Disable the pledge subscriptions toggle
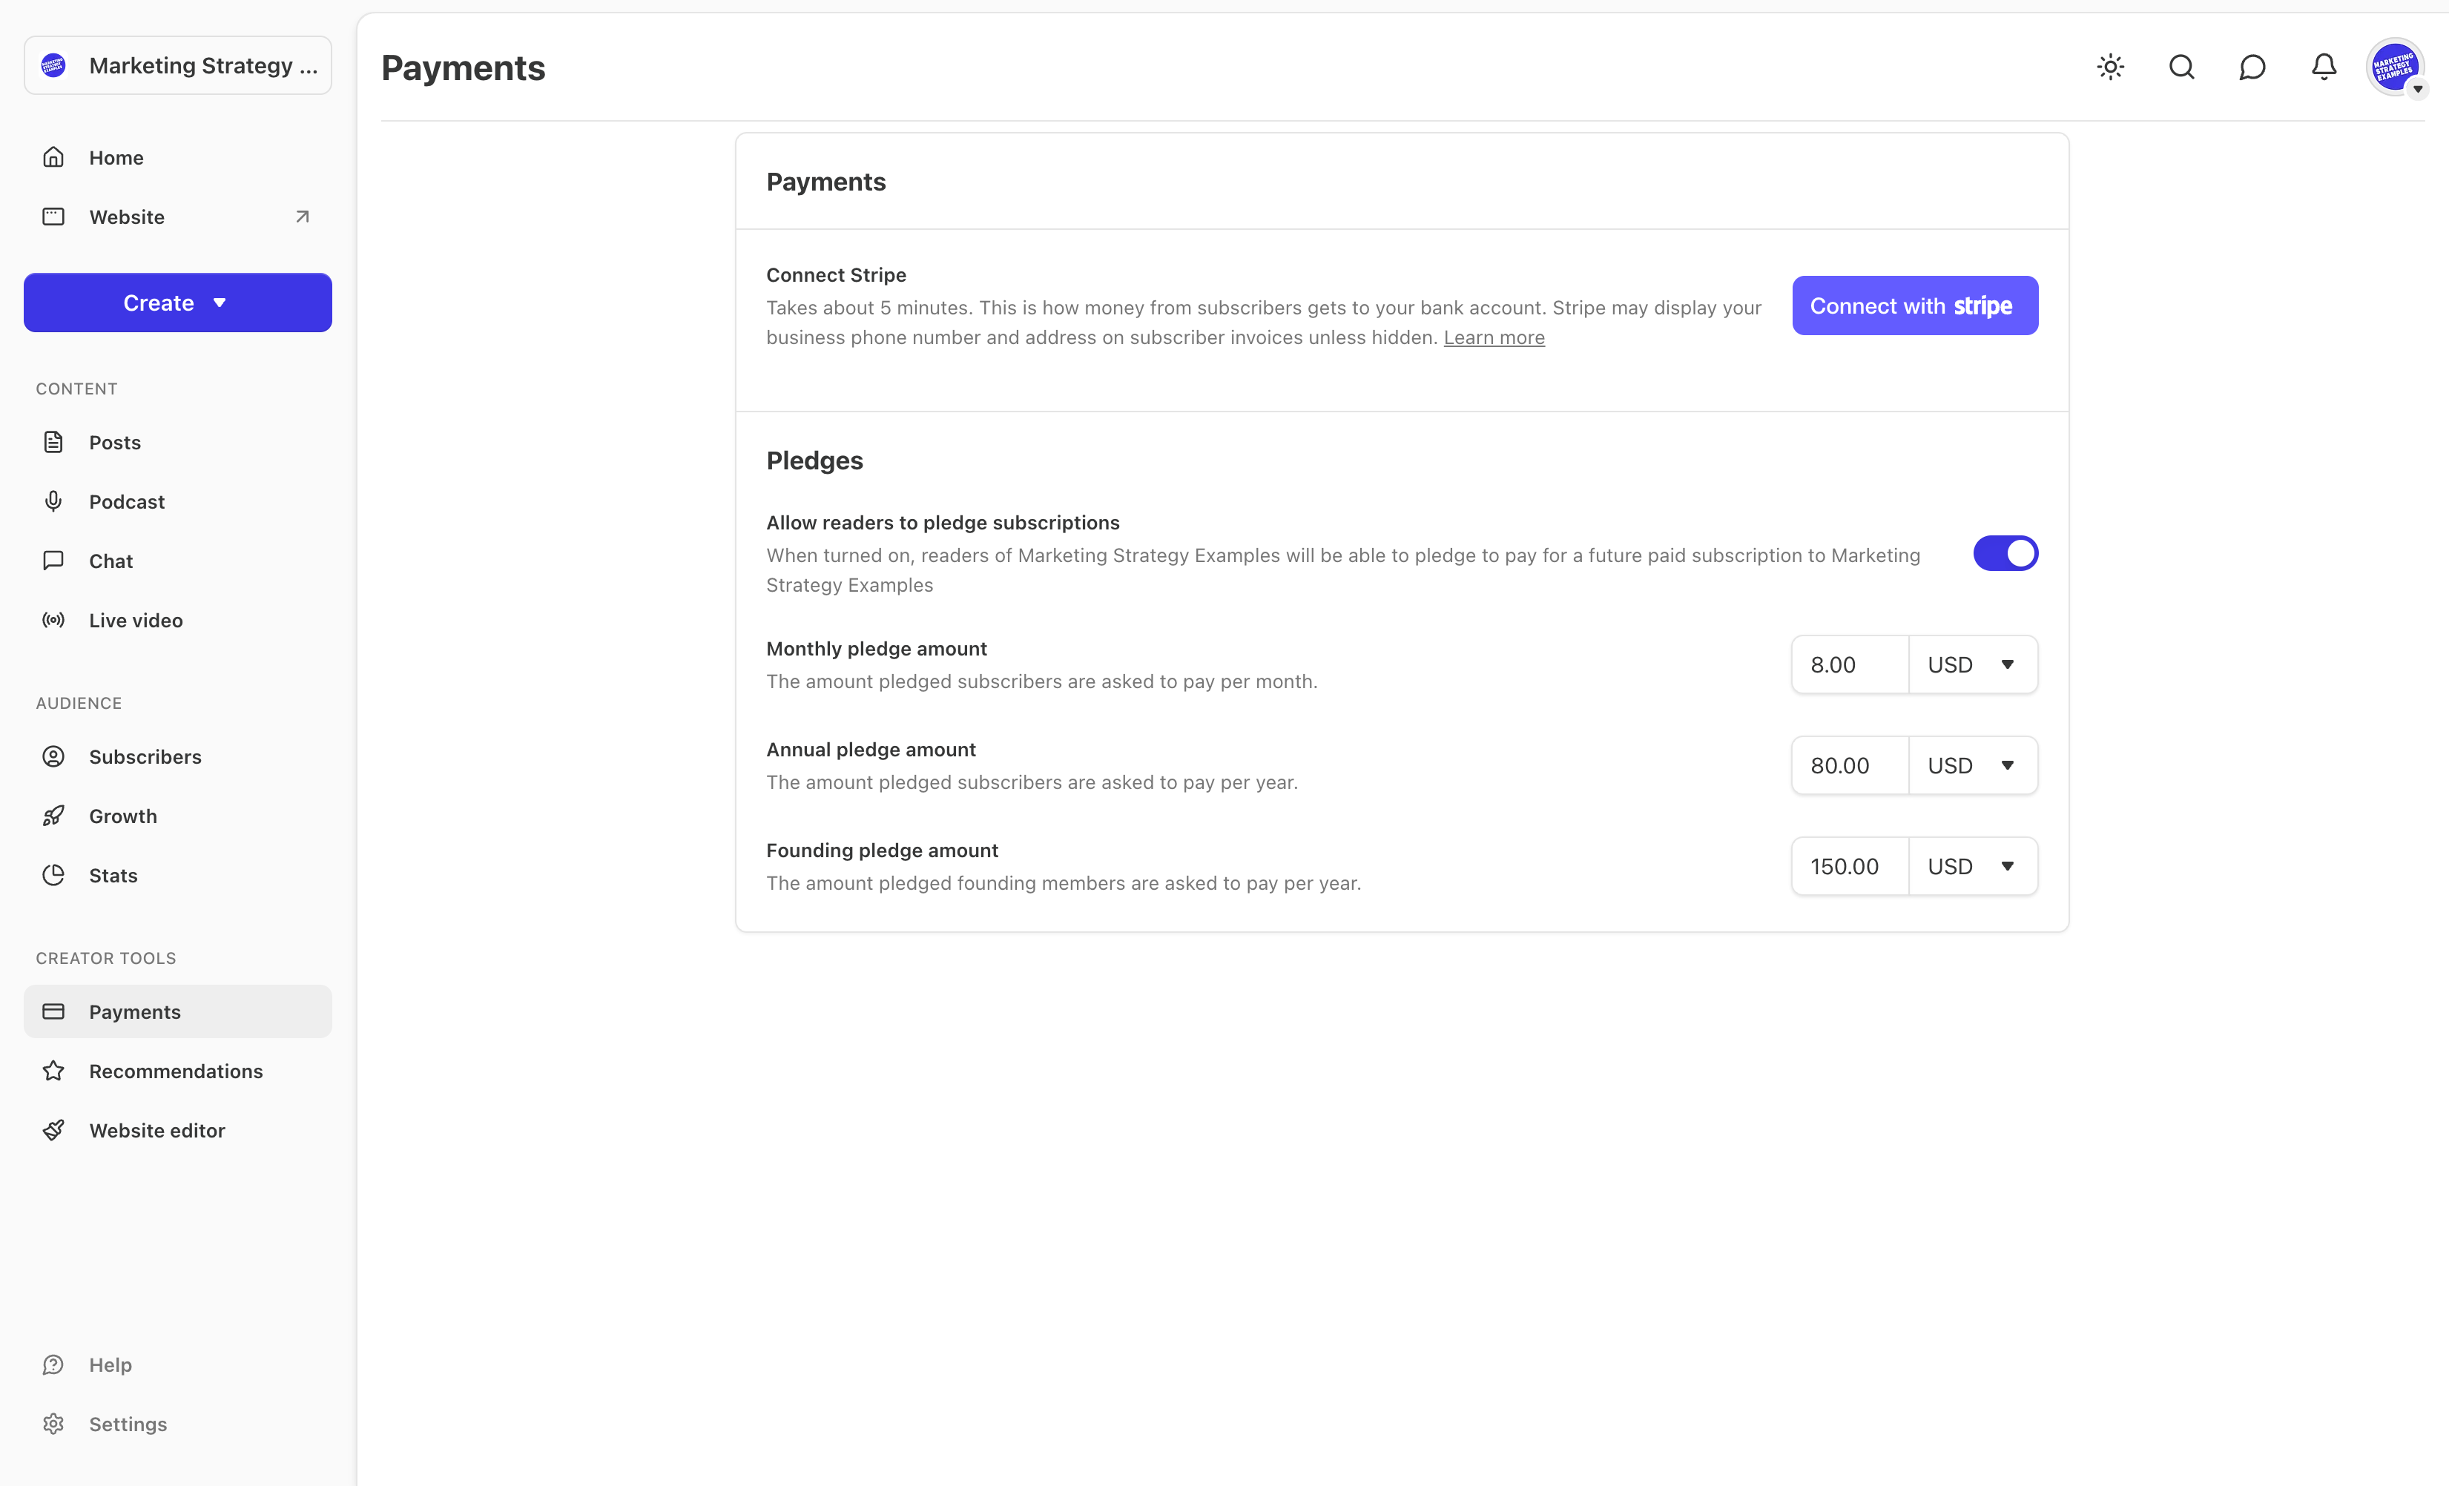The width and height of the screenshot is (2449, 1486). [x=2005, y=554]
